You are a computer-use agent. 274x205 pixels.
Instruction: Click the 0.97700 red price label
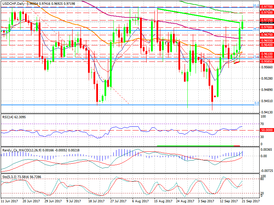[266, 6]
